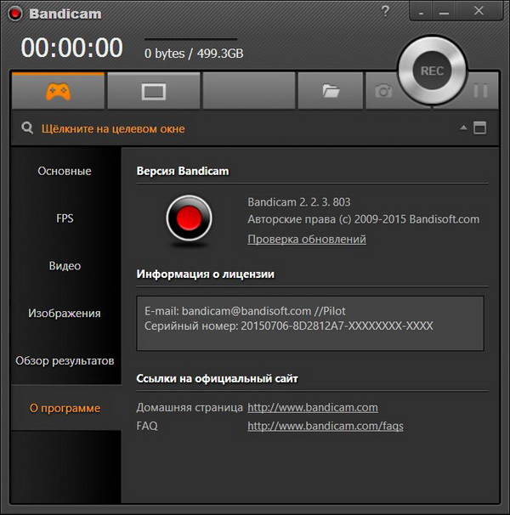
Task: Open the FPS settings tab
Action: [x=65, y=218]
